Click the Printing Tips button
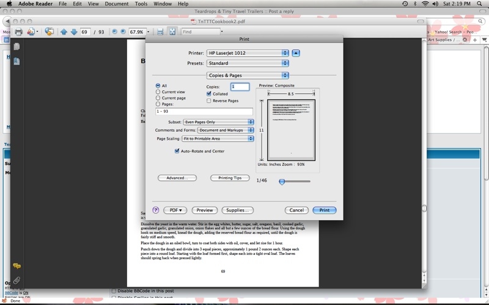This screenshot has height=305, width=489. pyautogui.click(x=230, y=178)
